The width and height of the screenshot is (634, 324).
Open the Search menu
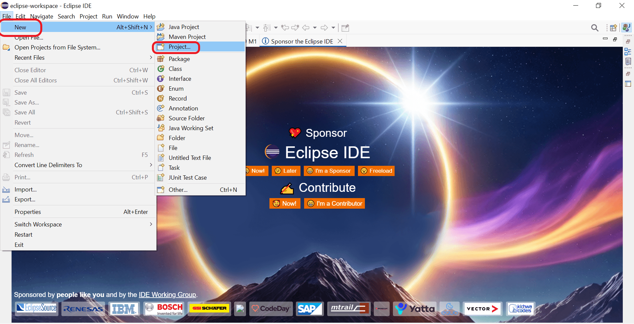click(x=66, y=16)
